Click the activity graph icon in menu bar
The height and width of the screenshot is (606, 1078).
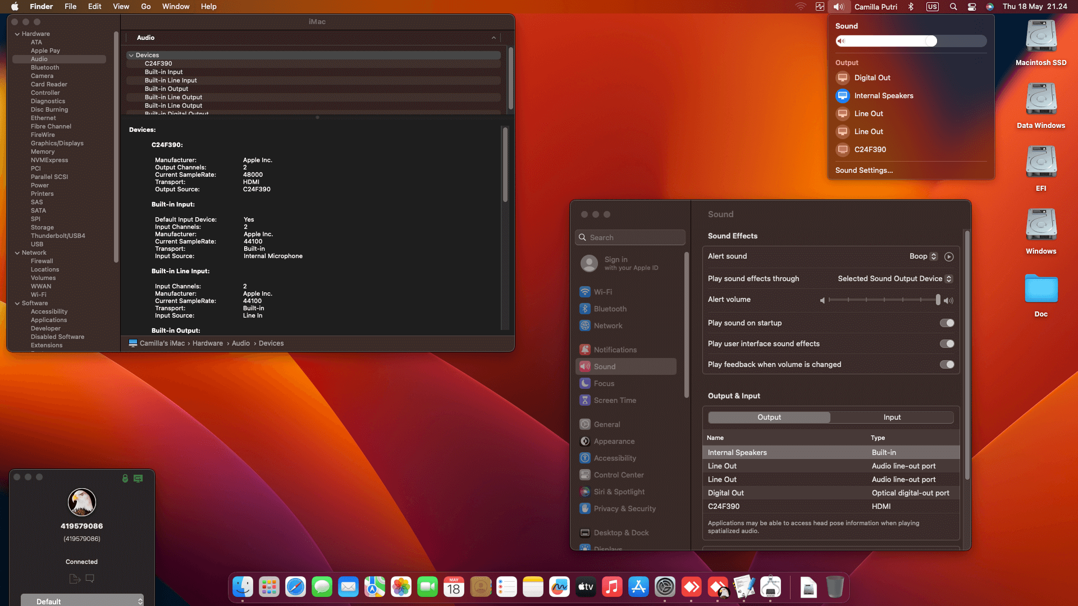820,7
